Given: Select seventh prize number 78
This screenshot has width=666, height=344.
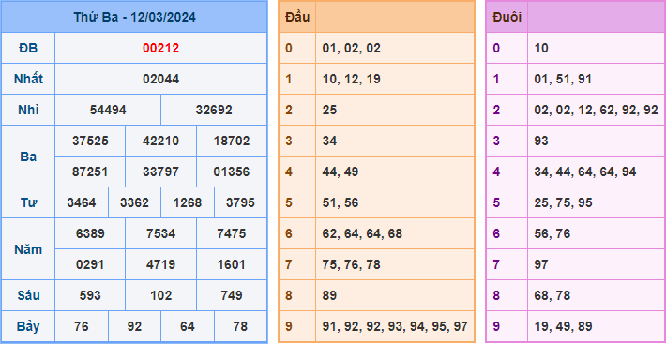Looking at the screenshot, I should [x=240, y=326].
